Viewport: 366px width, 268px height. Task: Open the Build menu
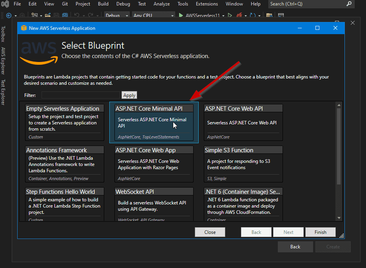pyautogui.click(x=103, y=4)
